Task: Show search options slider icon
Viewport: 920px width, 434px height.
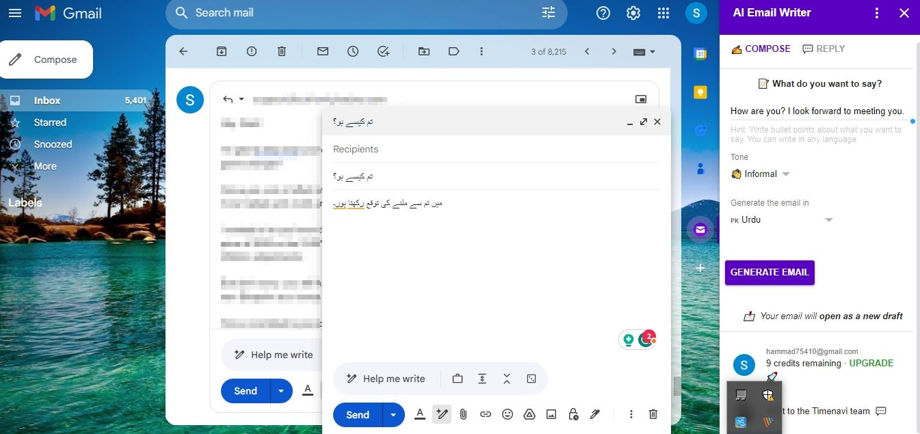Action: coord(549,13)
